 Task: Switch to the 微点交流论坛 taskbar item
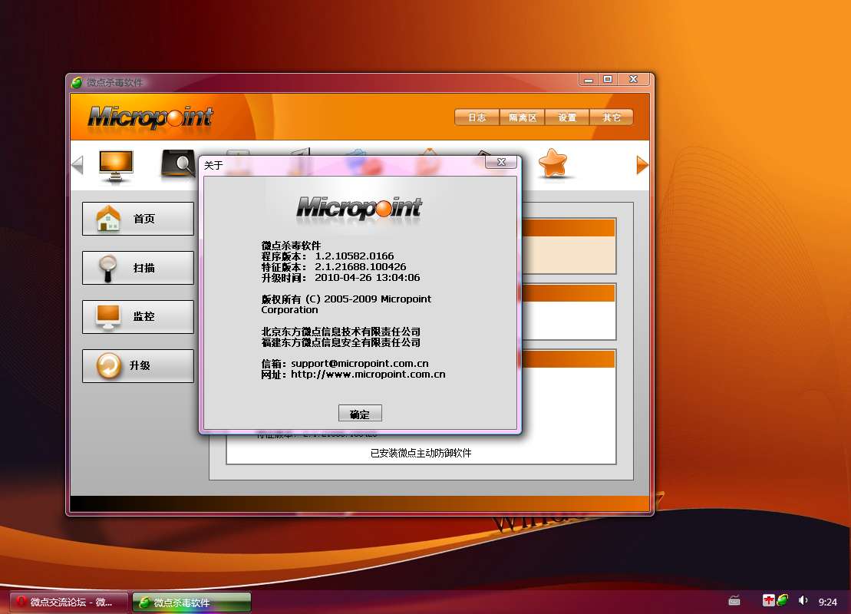point(69,602)
